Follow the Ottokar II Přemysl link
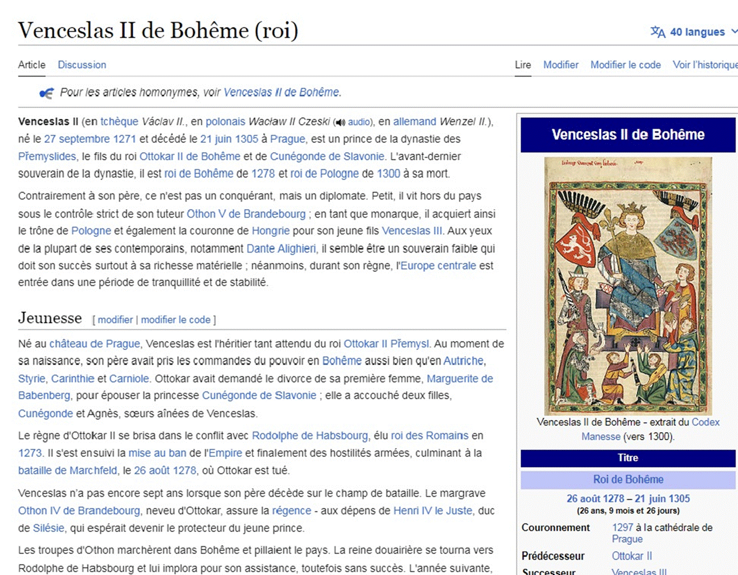Image resolution: width=738 pixels, height=575 pixels. (x=387, y=343)
